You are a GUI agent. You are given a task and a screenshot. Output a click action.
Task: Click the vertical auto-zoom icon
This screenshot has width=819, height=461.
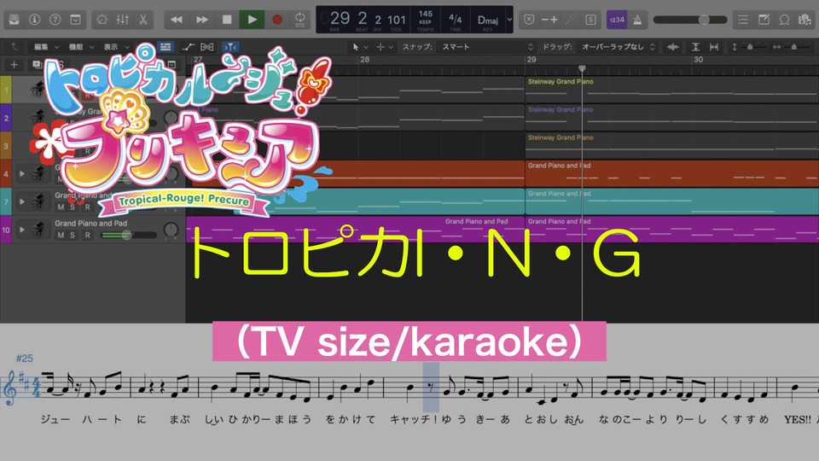(x=696, y=47)
